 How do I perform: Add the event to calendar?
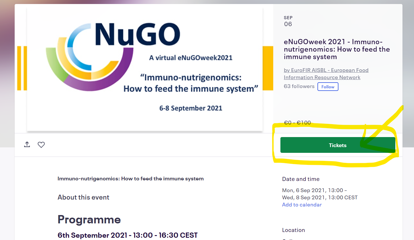tap(302, 205)
